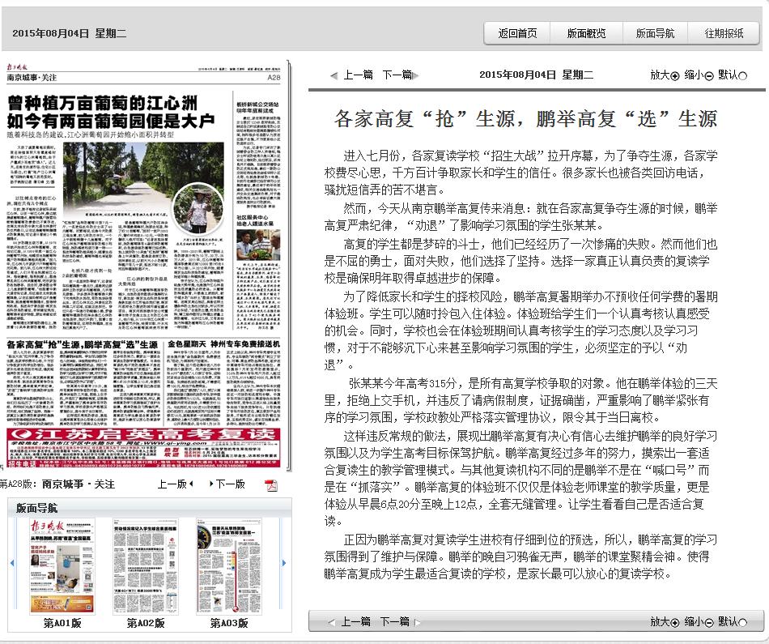Select the 第A02版 page thumbnail

tap(146, 566)
